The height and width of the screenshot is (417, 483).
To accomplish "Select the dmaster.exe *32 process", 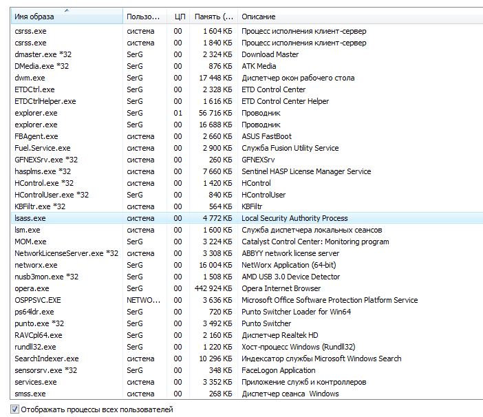I will click(247, 54).
